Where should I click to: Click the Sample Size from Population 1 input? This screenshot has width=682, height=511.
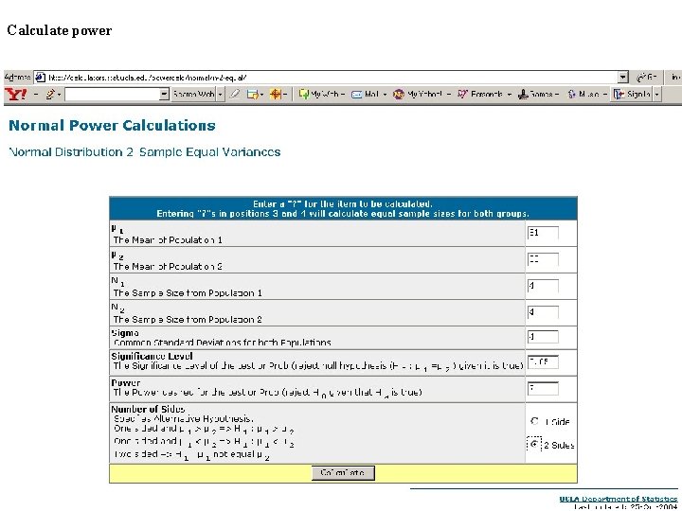543,286
